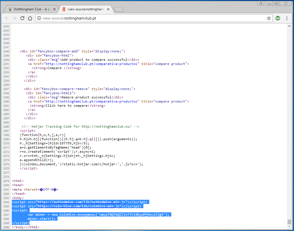Screen dimensions: 294x231
Task: Open the coinhive.min.js script link
Action: [x=79, y=206]
